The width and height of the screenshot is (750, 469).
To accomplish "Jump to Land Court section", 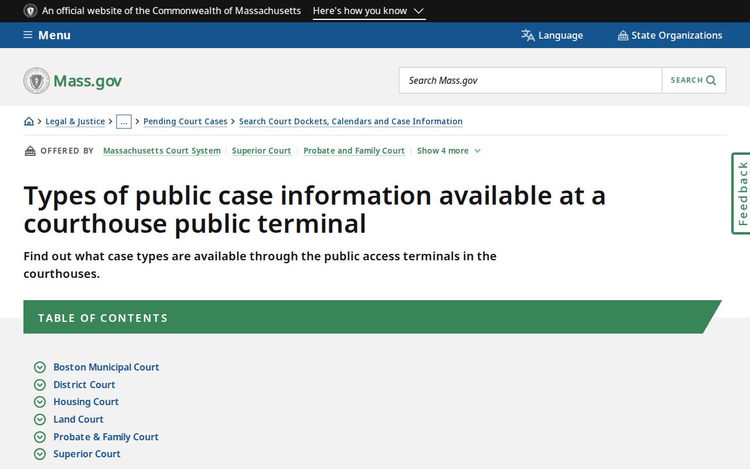I will click(x=79, y=419).
